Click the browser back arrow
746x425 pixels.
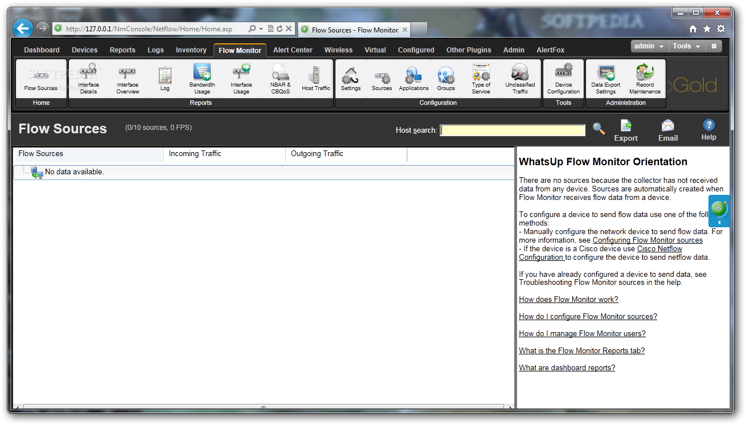23,28
